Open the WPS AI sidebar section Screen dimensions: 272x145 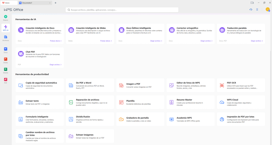tap(6, 28)
